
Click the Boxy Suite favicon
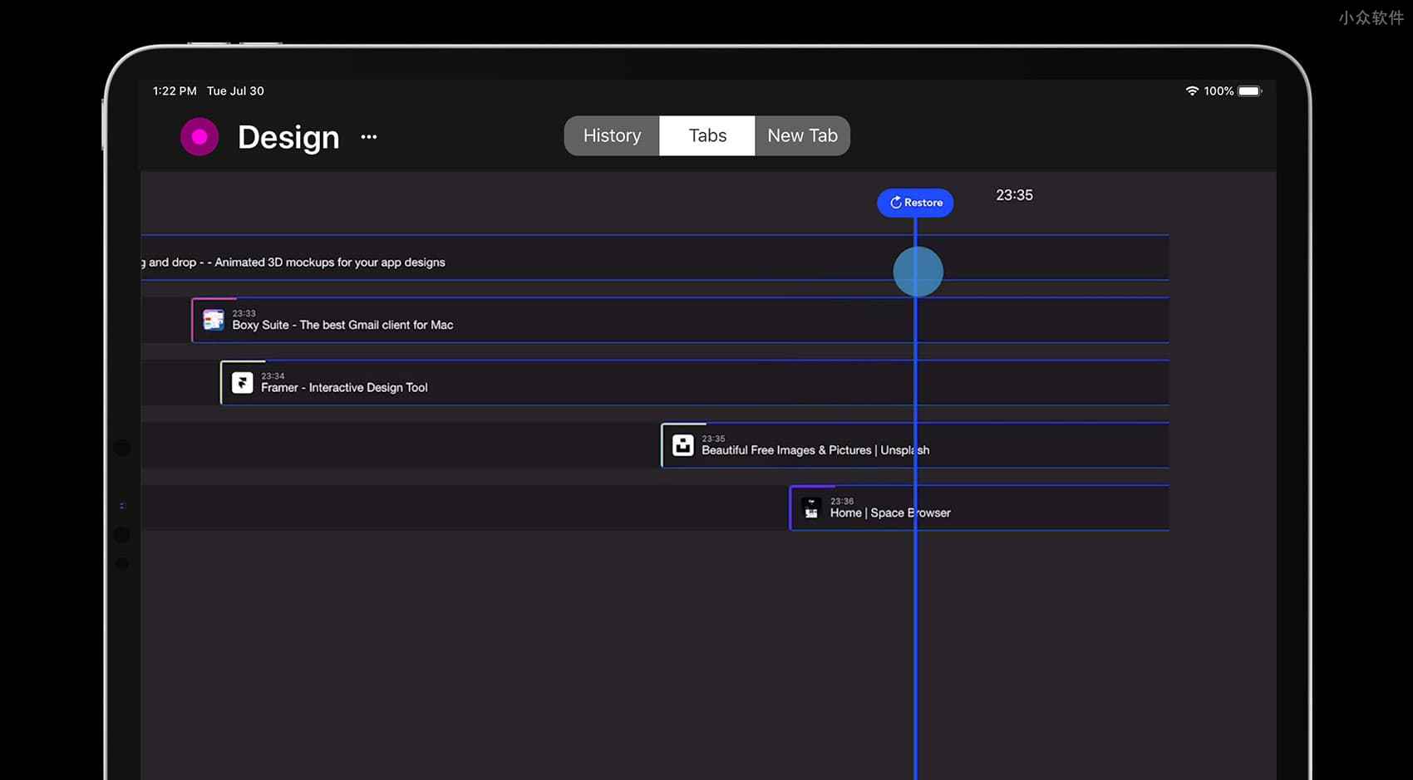click(214, 320)
